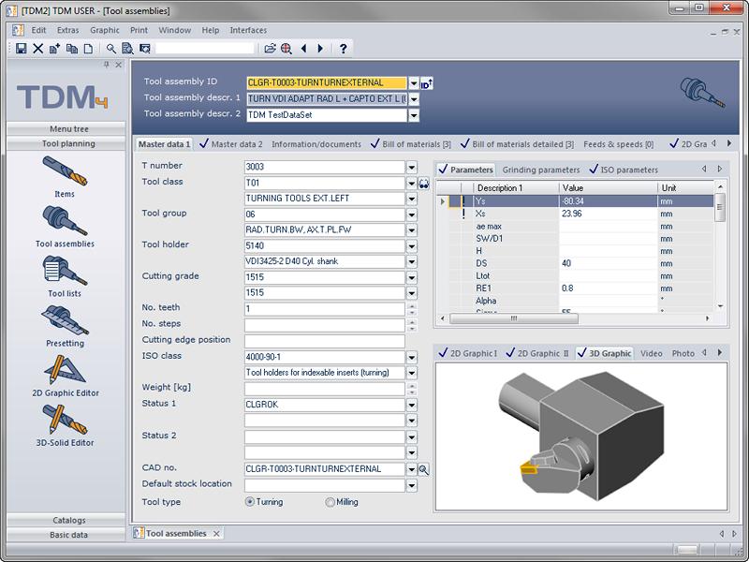Launch the 3D-Solid Editor icon
Image resolution: width=749 pixels, height=562 pixels.
tap(65, 420)
